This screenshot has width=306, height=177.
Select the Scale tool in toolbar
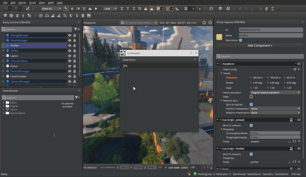coord(84,8)
